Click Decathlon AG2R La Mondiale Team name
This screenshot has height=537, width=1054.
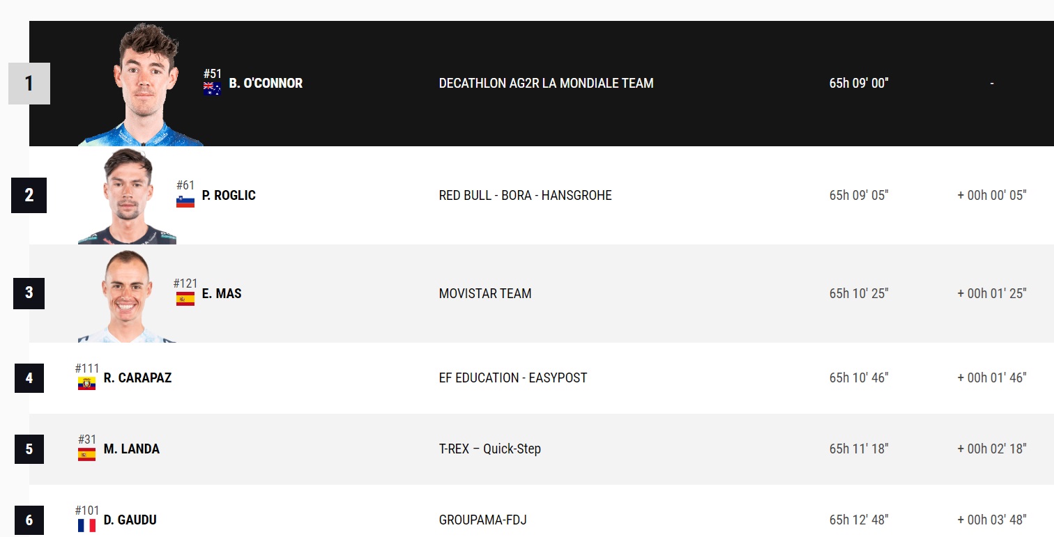(x=546, y=84)
